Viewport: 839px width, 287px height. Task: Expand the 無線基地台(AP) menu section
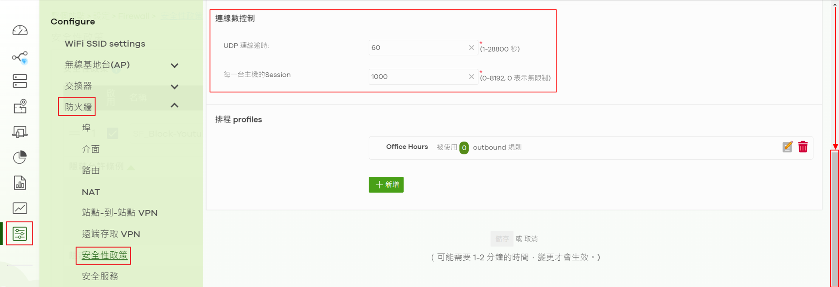(x=175, y=65)
